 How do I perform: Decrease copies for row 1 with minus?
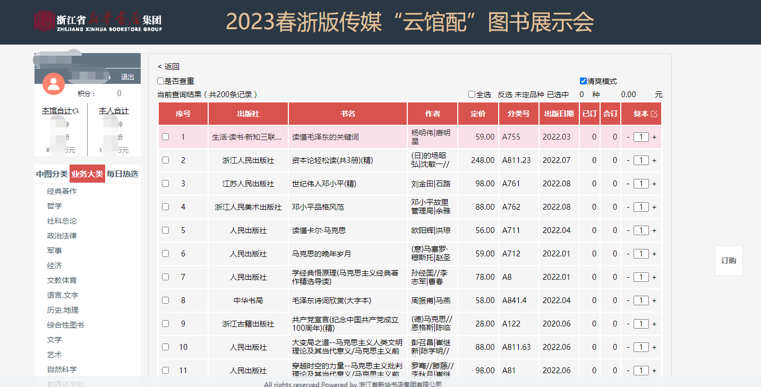[628, 137]
